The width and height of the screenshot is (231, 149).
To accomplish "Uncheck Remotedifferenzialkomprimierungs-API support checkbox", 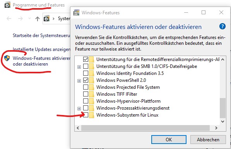I will 86,59.
